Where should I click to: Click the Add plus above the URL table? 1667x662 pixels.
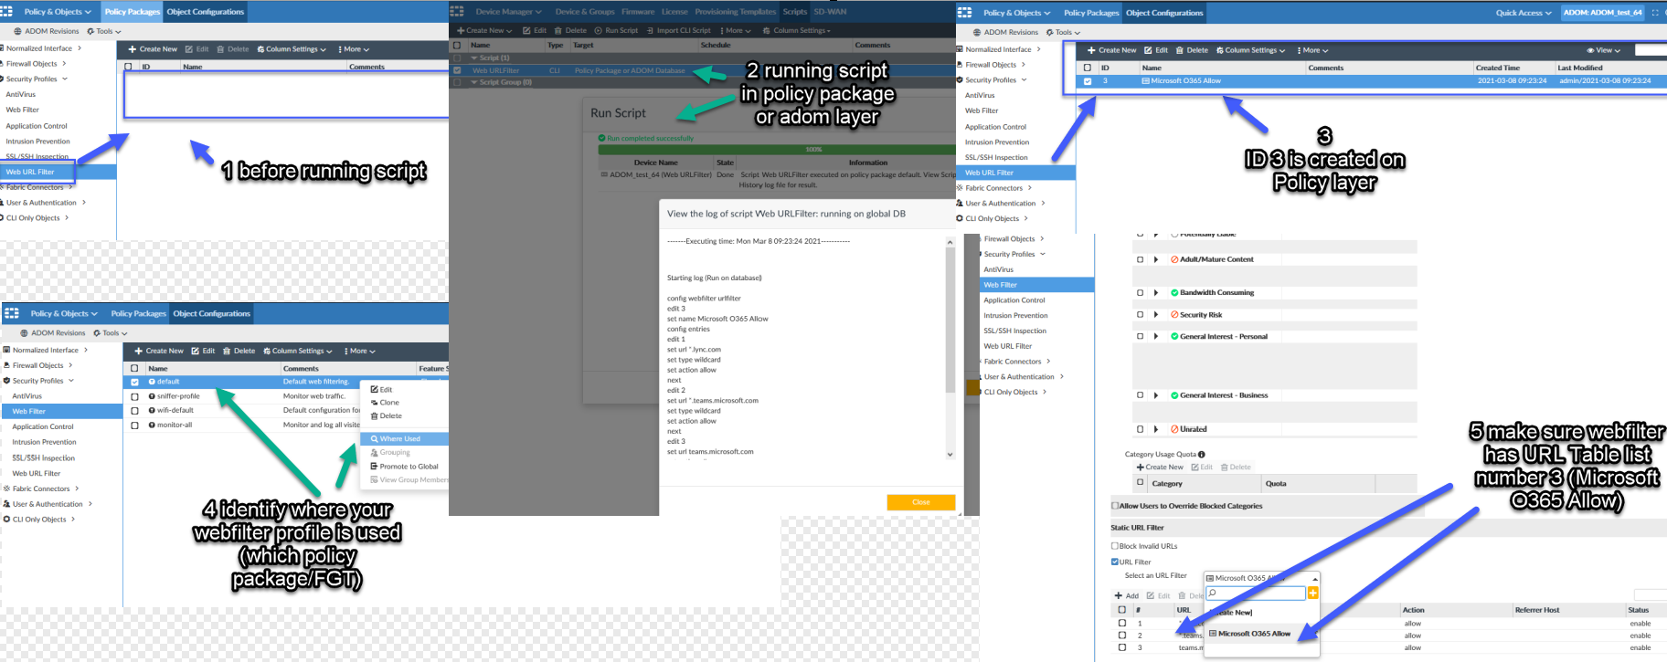pos(1127,596)
